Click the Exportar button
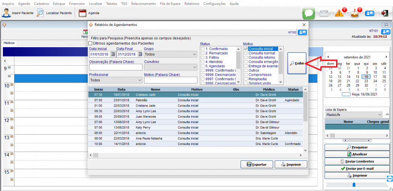The height and width of the screenshot is (191, 393). pyautogui.click(x=256, y=164)
